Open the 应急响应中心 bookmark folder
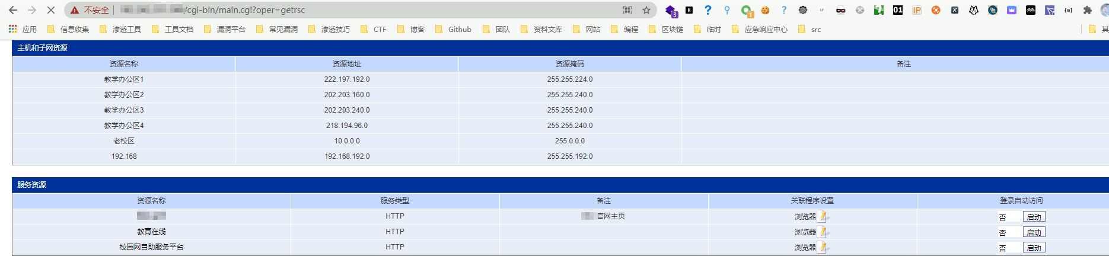 tap(760, 29)
